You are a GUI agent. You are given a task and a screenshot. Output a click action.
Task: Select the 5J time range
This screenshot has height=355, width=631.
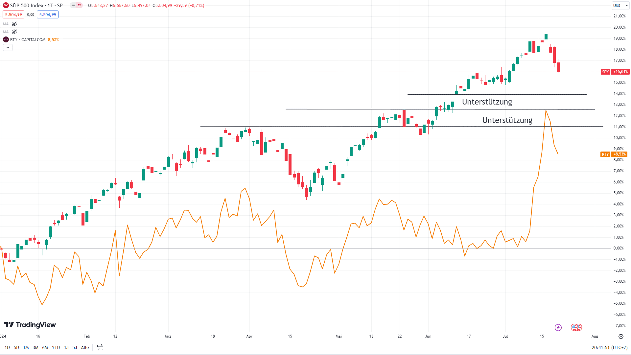[x=75, y=347]
